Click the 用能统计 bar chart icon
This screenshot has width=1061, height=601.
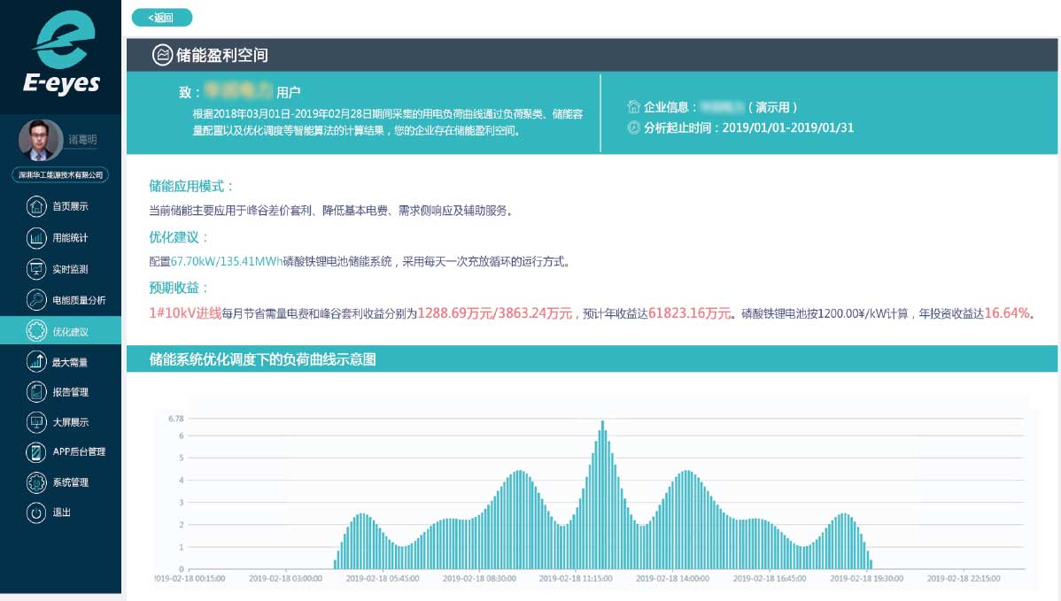tap(36, 238)
